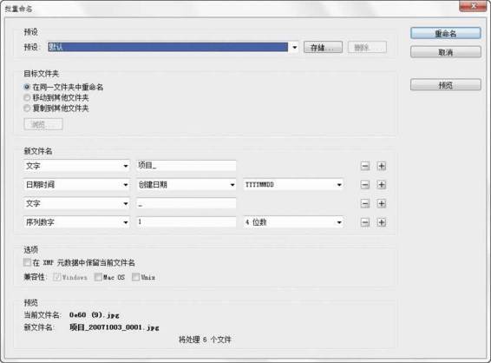Add row after underscore 文字 row with plus
The image size is (491, 363).
pos(382,203)
